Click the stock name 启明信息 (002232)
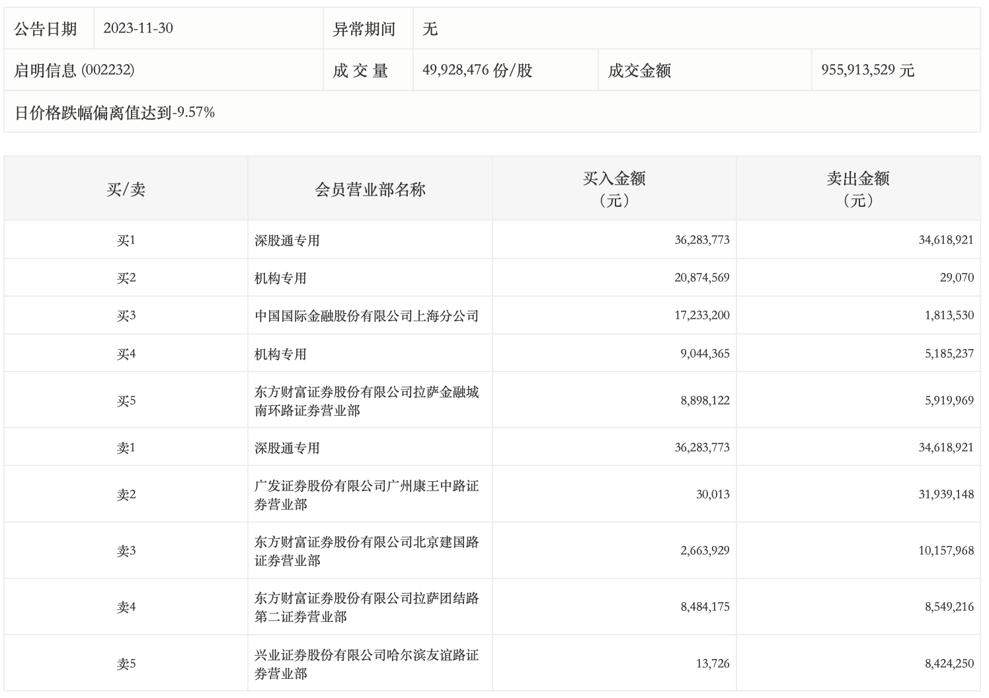Screen dimensions: 989x698 point(74,70)
